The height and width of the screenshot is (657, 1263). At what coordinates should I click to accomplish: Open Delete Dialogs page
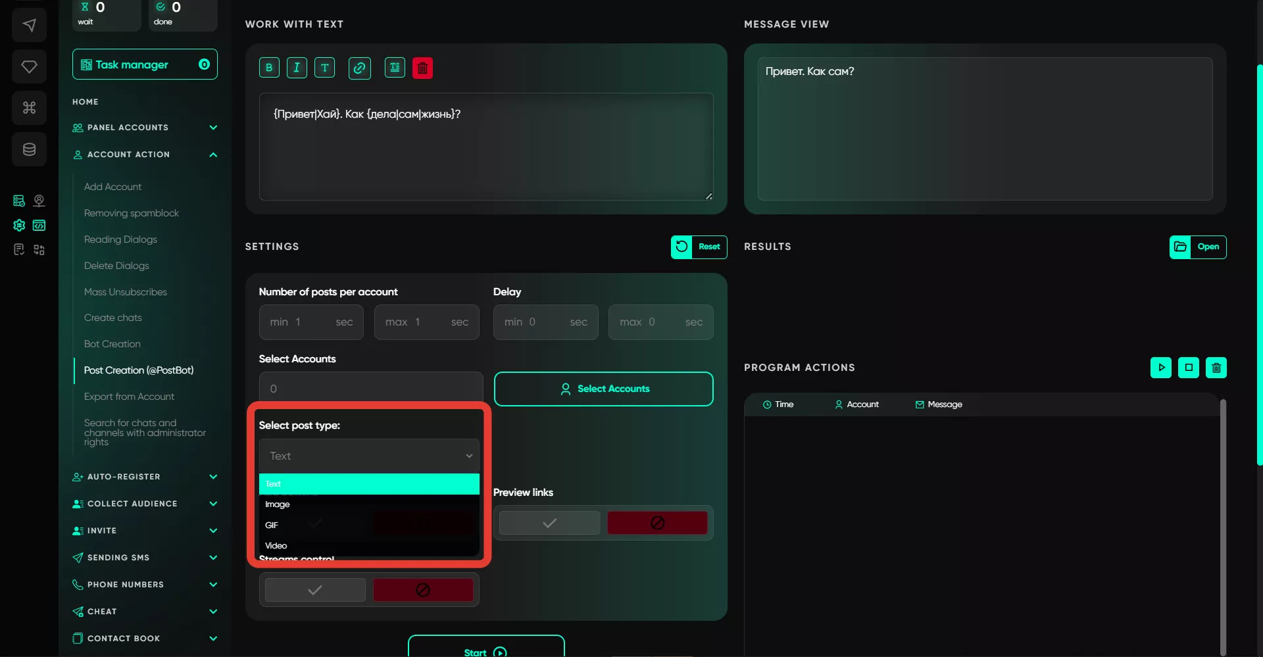116,266
